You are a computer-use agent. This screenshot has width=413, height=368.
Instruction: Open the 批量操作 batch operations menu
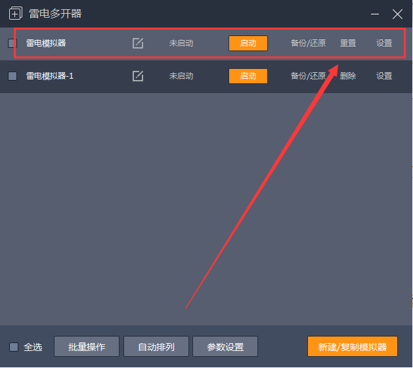[87, 346]
